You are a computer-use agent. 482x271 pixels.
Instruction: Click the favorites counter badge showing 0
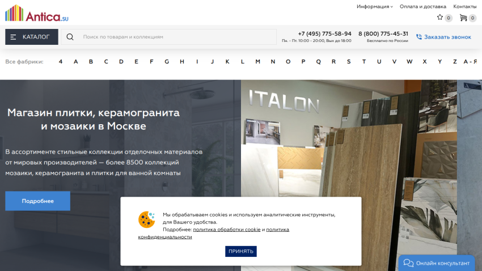point(449,18)
